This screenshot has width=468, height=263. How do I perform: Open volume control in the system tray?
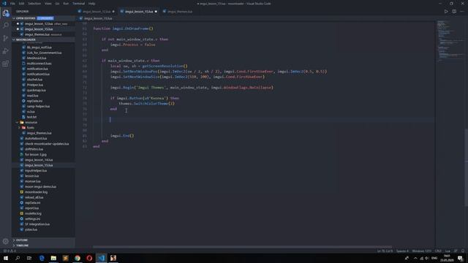[427, 258]
